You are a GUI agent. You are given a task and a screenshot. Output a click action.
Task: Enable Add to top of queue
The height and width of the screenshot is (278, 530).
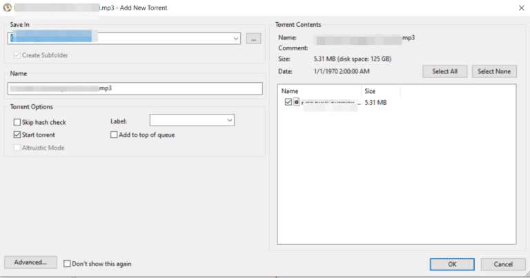115,135
